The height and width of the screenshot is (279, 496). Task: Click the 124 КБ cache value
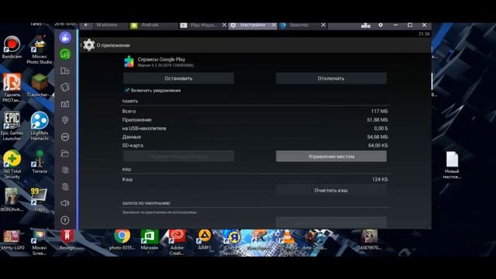pyautogui.click(x=380, y=179)
